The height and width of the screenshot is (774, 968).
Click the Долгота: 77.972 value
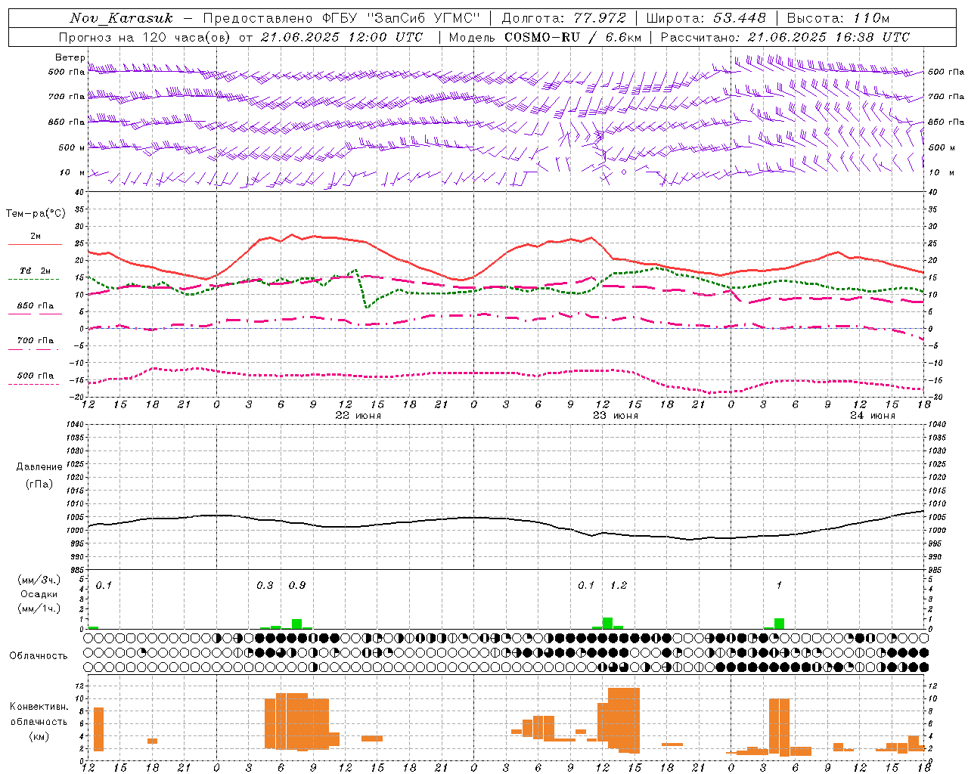[x=564, y=18]
